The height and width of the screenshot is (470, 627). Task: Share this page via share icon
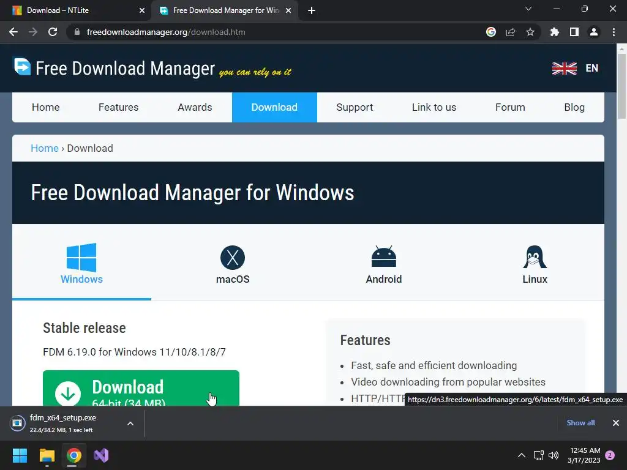(511, 32)
